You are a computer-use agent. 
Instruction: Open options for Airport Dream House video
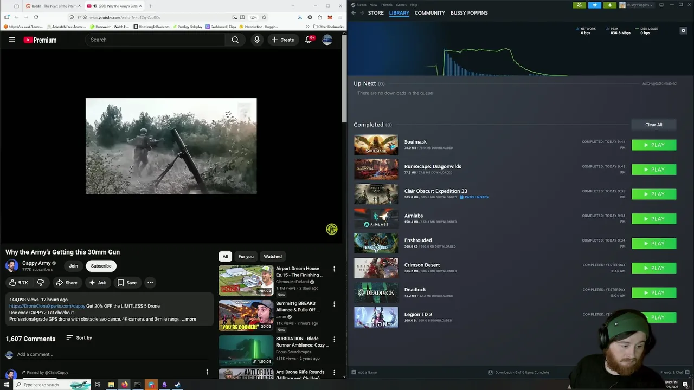334,269
